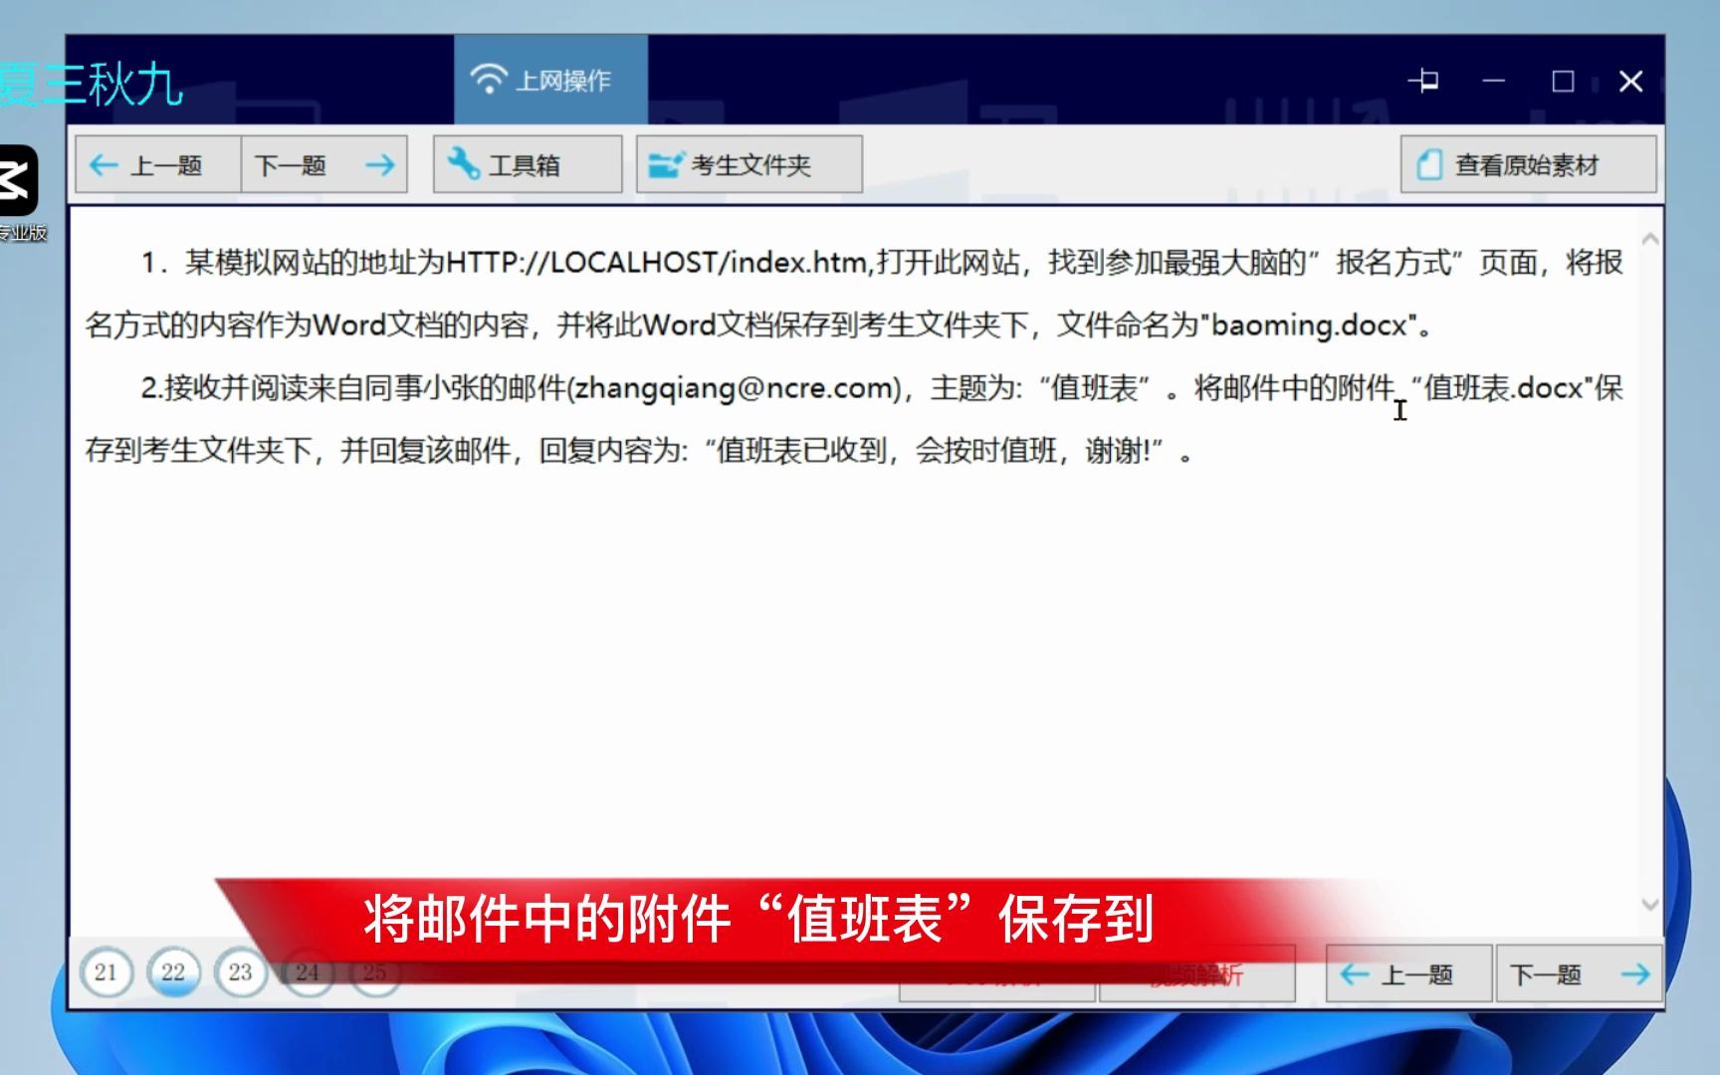Jump to question number 21

pos(106,972)
